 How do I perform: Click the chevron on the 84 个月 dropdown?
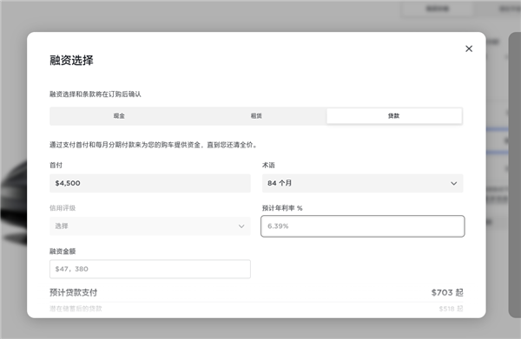[x=453, y=184]
